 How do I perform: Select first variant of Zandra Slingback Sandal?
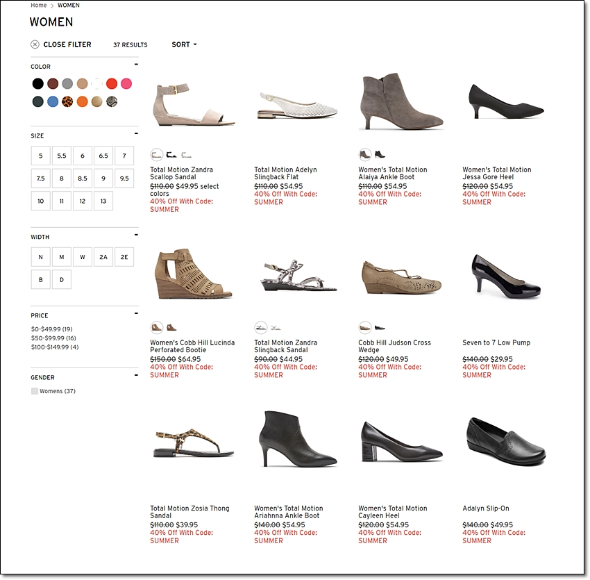pos(261,327)
